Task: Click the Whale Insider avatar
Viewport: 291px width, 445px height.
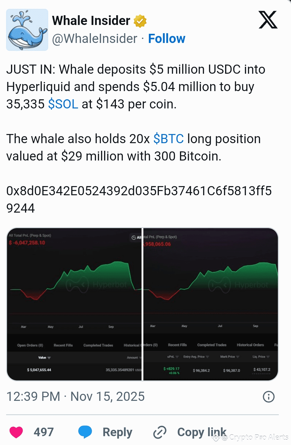Action: (x=27, y=30)
